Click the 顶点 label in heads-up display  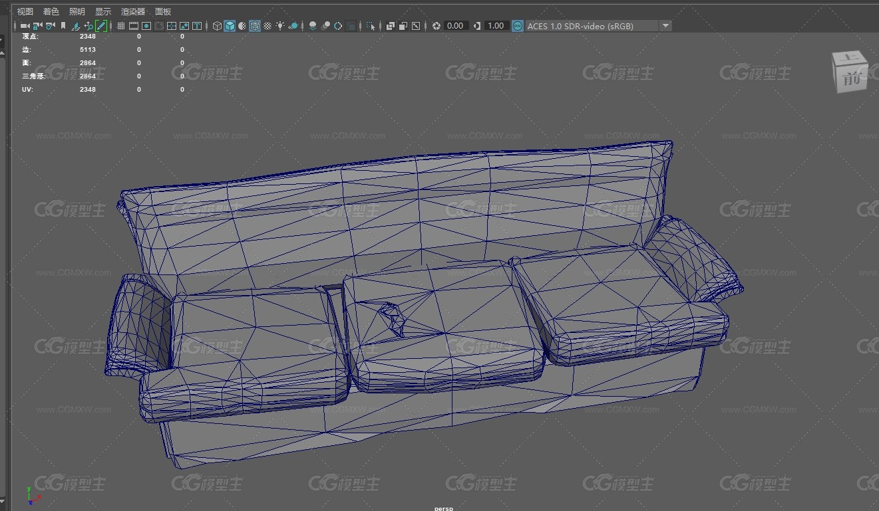pos(30,37)
